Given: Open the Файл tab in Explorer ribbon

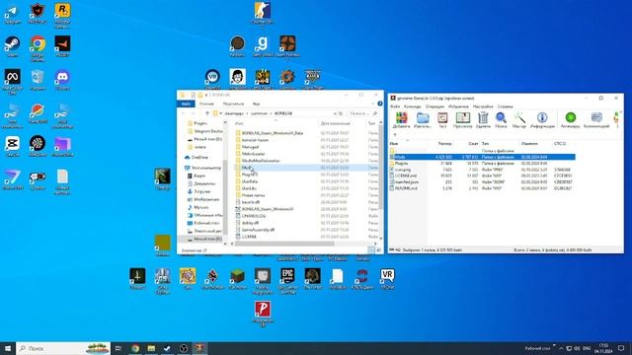Looking at the screenshot, I should pos(186,104).
